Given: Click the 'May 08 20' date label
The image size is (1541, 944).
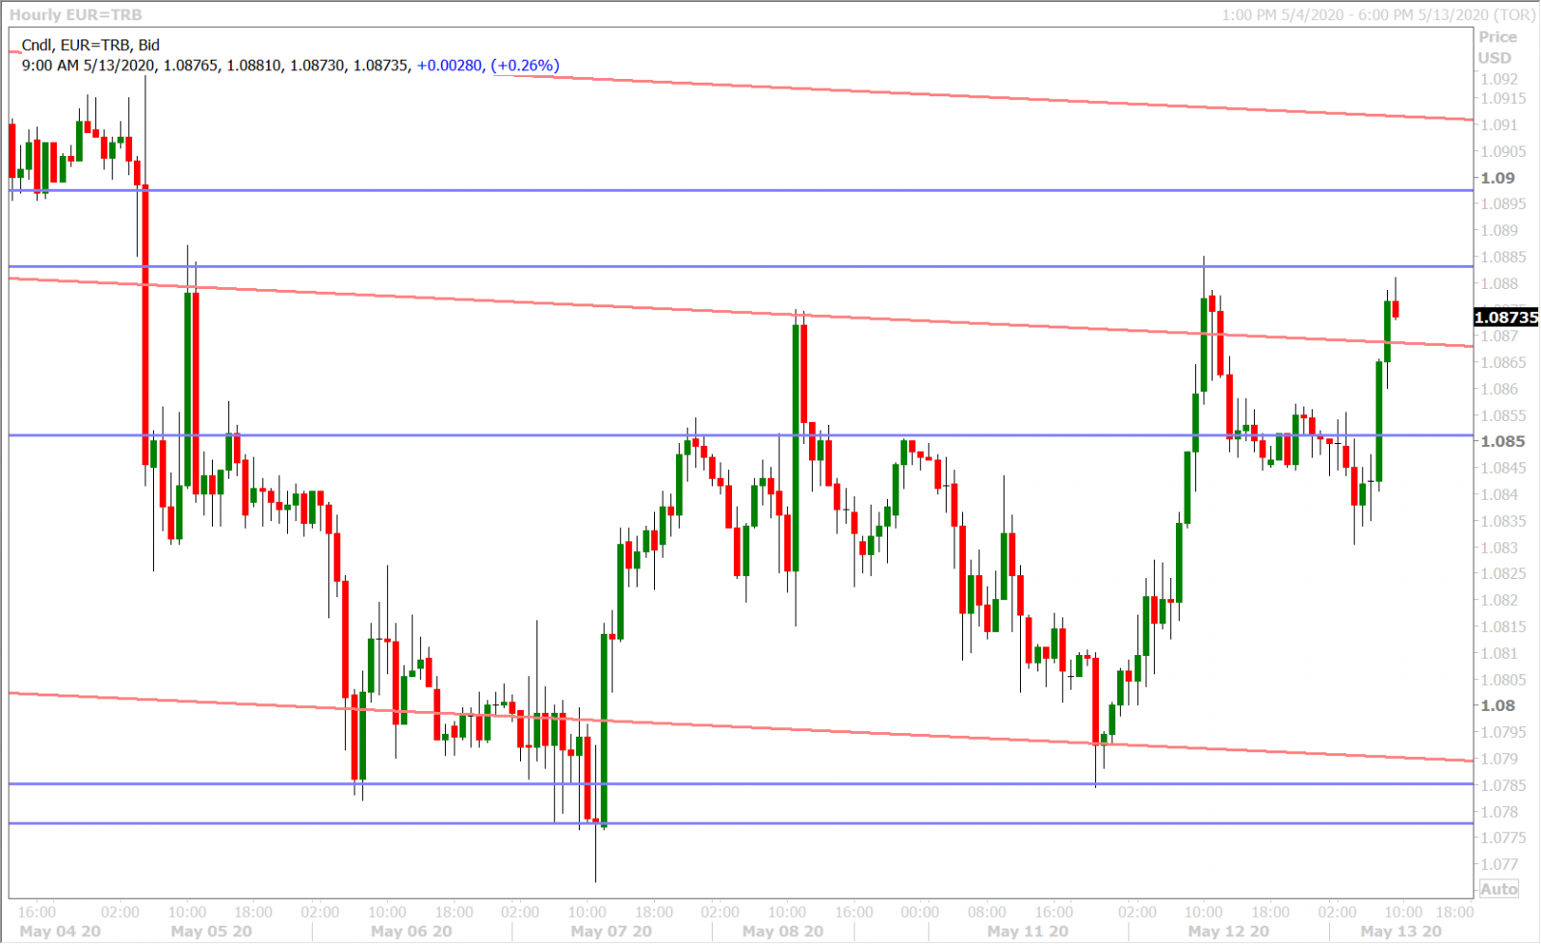Looking at the screenshot, I should (x=783, y=931).
